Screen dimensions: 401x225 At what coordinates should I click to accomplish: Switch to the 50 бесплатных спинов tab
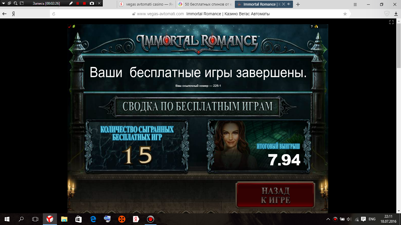205,4
